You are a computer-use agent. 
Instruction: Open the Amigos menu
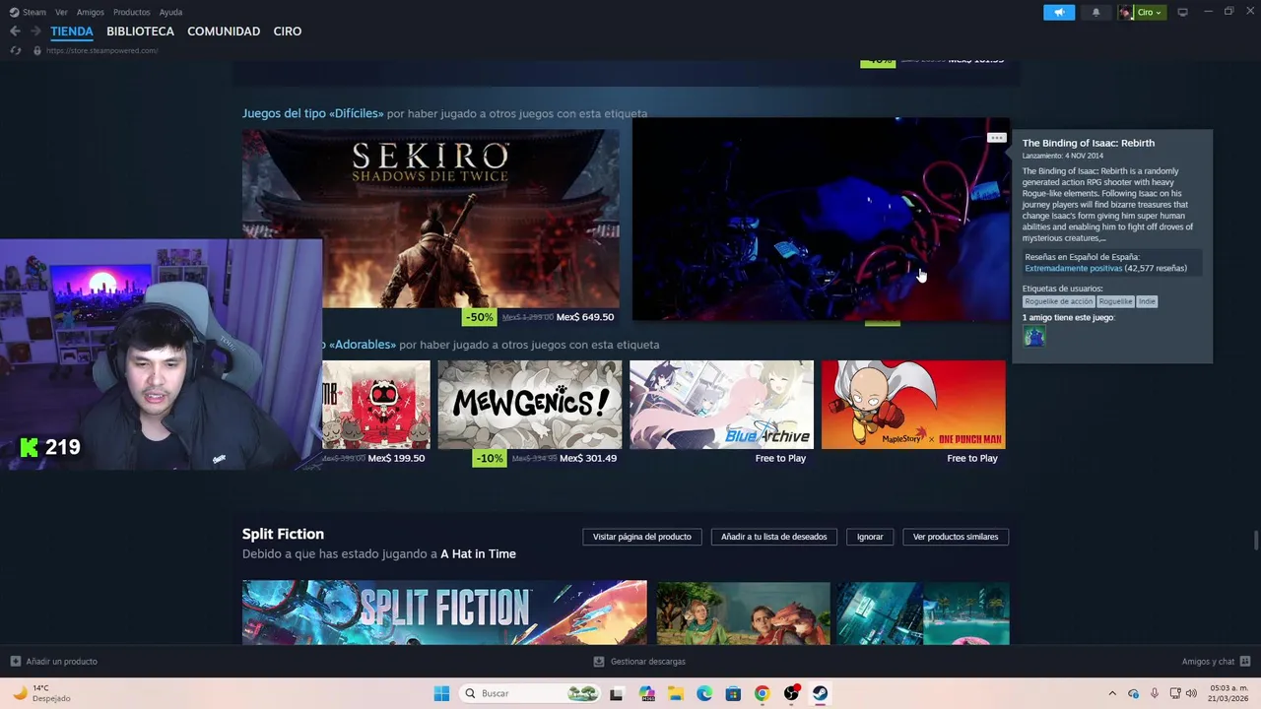click(x=91, y=13)
